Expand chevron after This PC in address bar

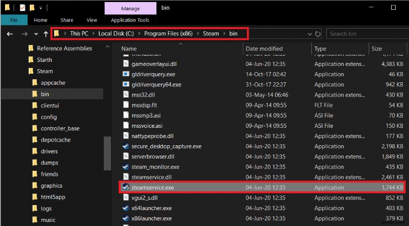tap(94, 34)
